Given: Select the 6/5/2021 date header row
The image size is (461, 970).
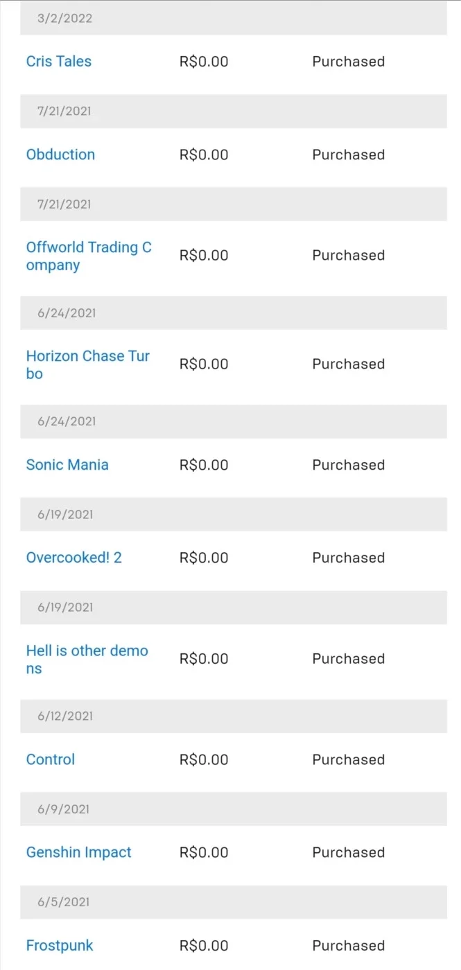Looking at the screenshot, I should point(234,902).
